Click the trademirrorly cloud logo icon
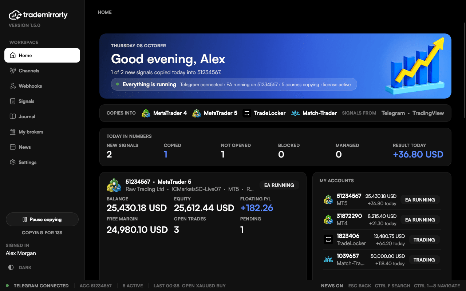 point(15,15)
